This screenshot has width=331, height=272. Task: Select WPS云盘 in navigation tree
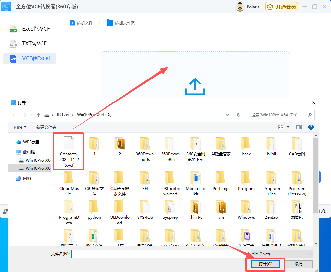pyautogui.click(x=31, y=142)
